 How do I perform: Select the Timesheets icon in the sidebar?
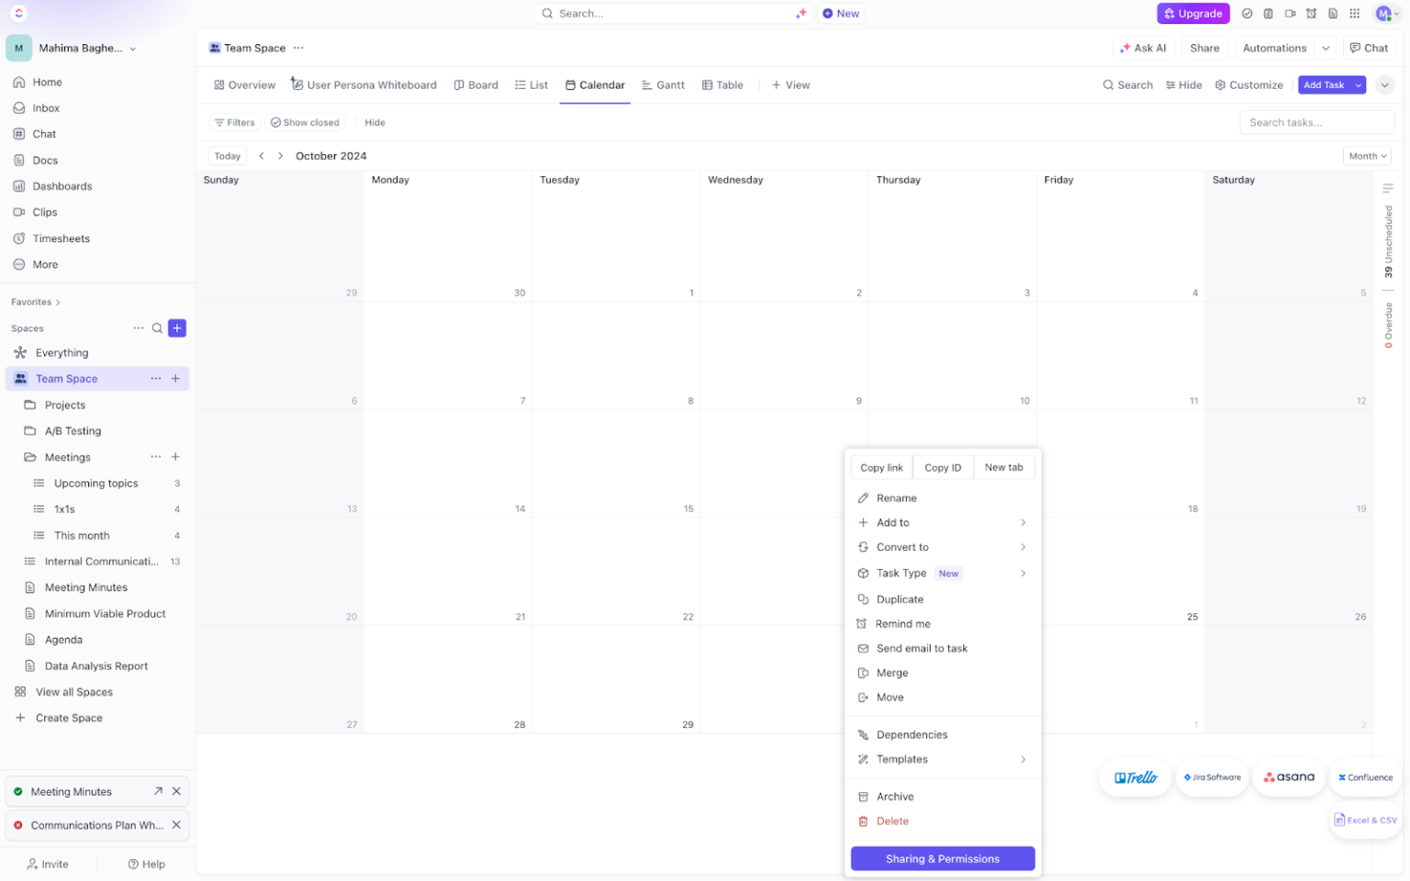pos(19,238)
